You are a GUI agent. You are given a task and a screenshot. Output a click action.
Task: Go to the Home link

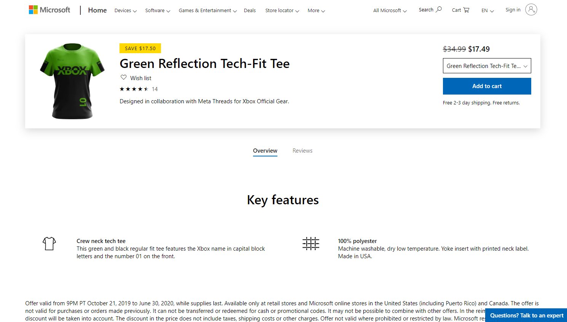point(97,10)
